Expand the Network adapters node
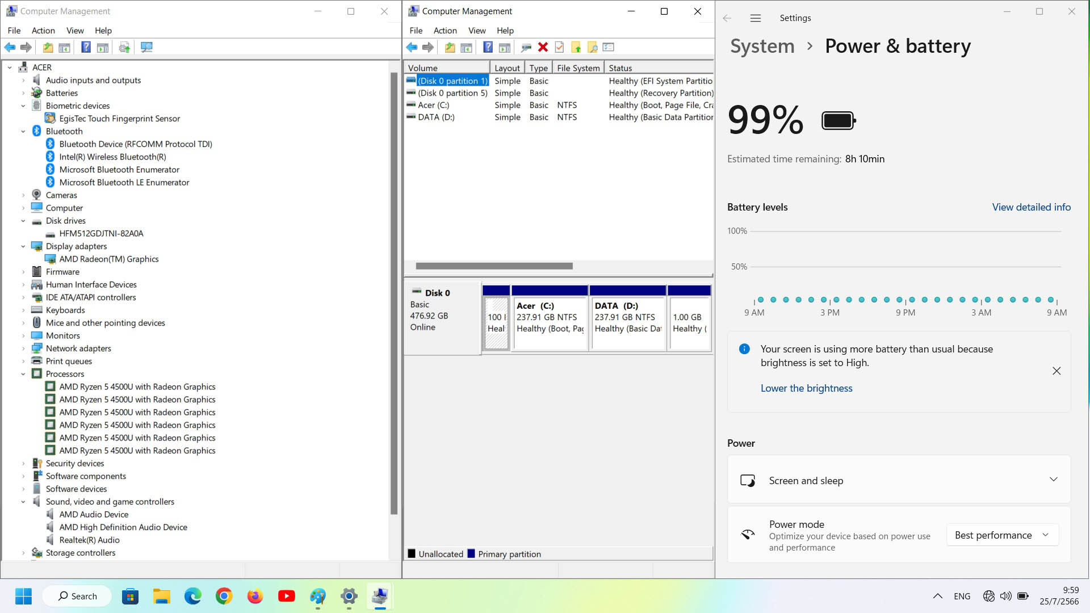This screenshot has width=1090, height=613. coord(23,349)
